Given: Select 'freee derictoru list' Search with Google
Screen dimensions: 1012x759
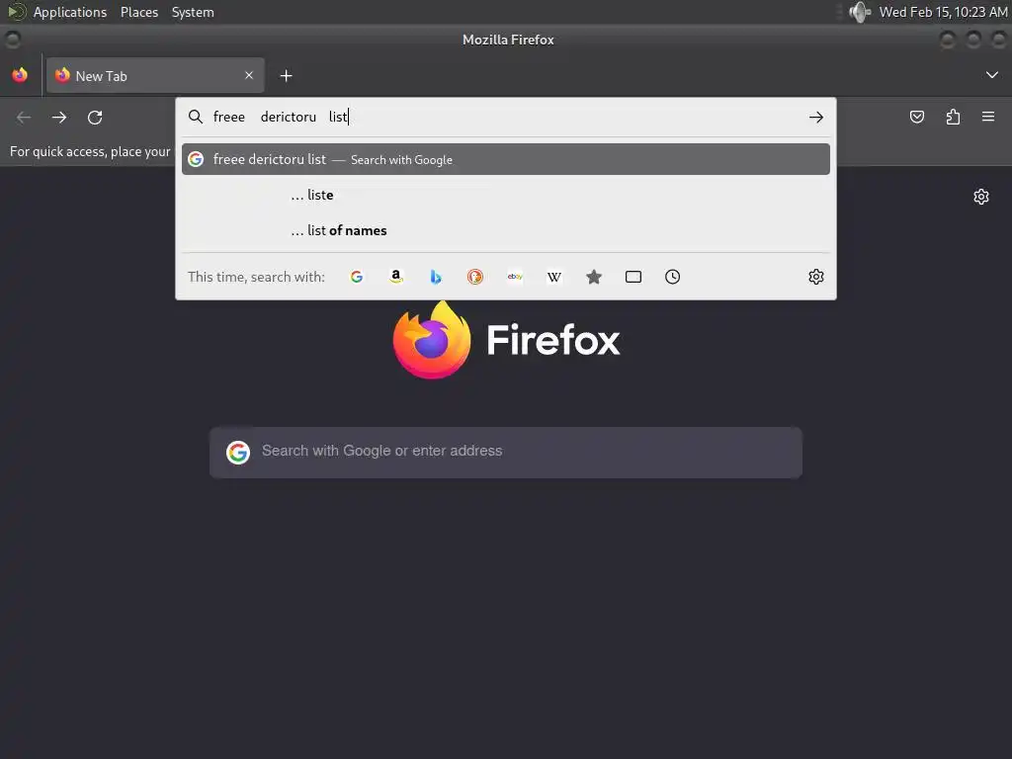Looking at the screenshot, I should tap(505, 159).
